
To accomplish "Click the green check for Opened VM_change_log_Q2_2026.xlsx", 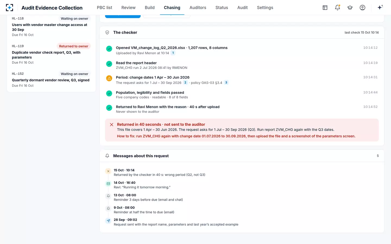I will click(109, 49).
